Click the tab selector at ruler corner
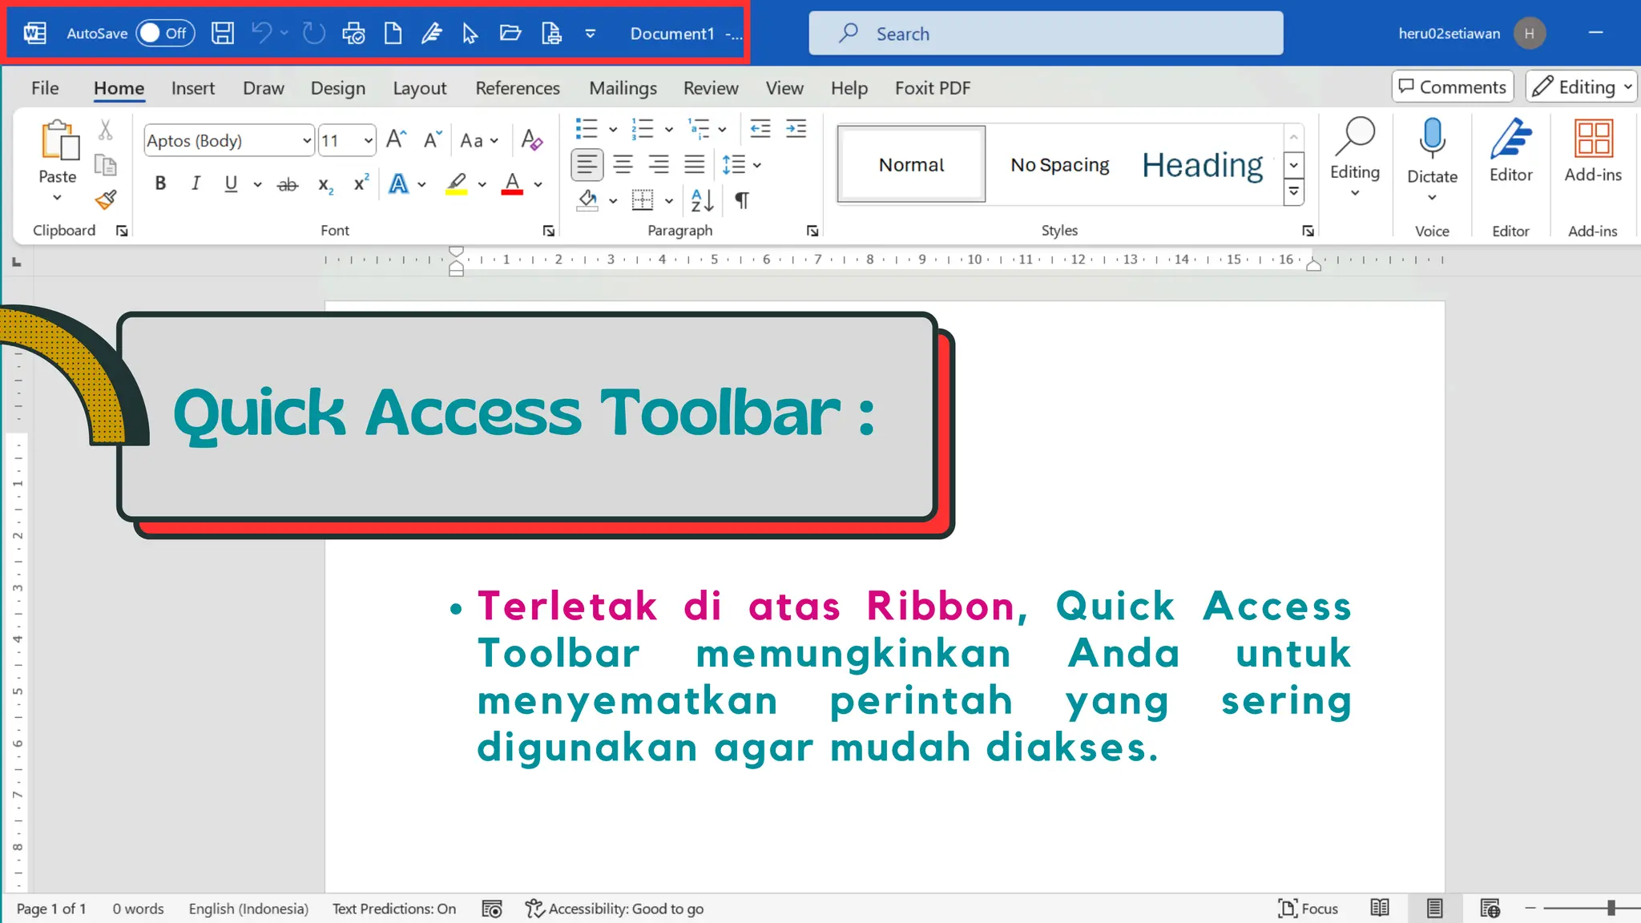Image resolution: width=1641 pixels, height=923 pixels. tap(17, 262)
